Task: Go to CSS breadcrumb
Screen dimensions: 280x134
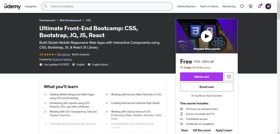Action: pyautogui.click(x=88, y=20)
